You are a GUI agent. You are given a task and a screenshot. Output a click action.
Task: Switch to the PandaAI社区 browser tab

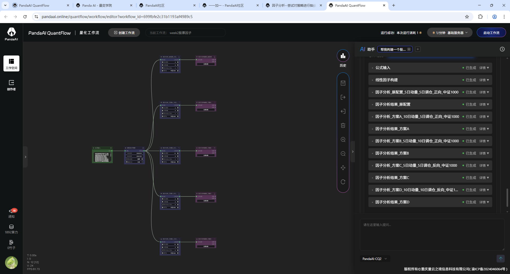click(168, 5)
